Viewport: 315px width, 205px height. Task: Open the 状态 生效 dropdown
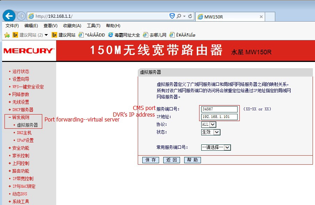click(x=211, y=132)
